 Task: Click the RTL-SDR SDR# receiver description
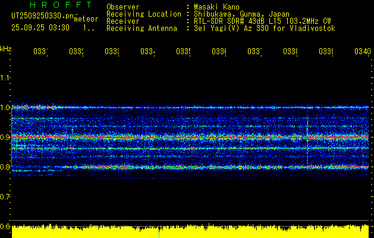pos(262,21)
